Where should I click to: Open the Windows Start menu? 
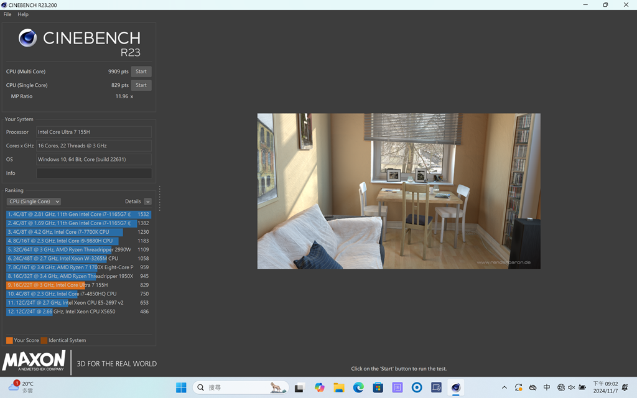click(181, 387)
